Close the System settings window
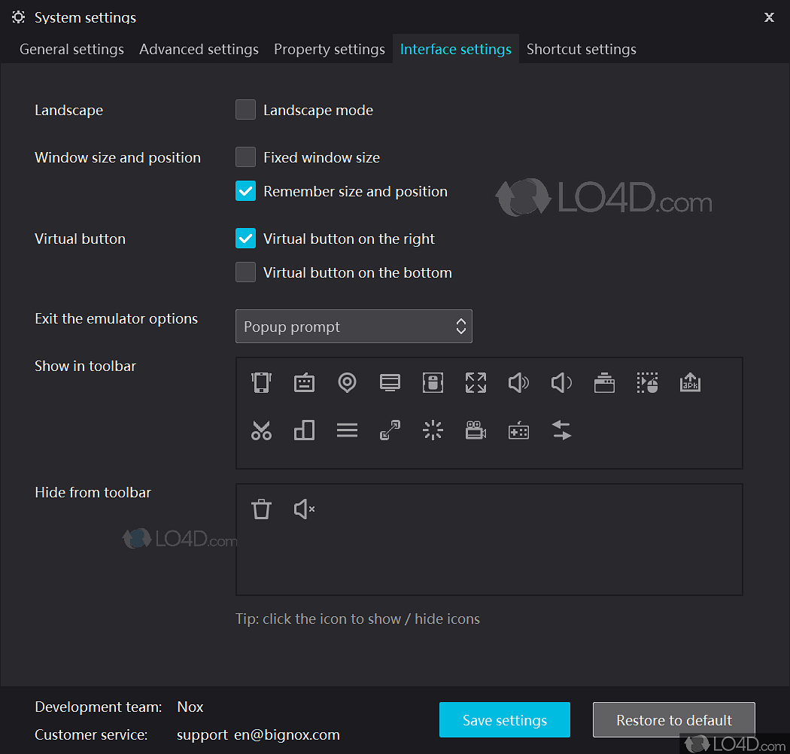The image size is (790, 754). [770, 17]
